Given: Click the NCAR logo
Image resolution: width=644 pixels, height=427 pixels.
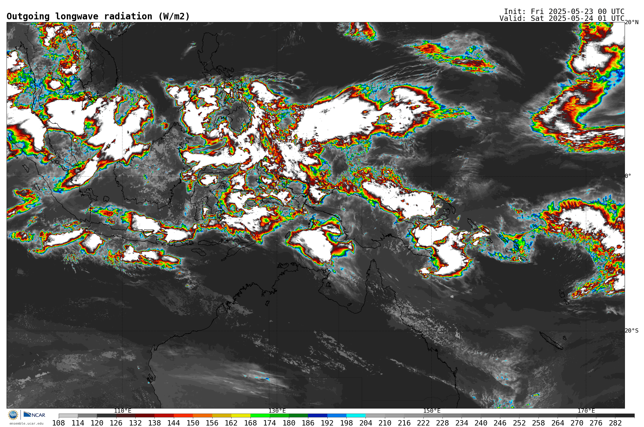Looking at the screenshot, I should [x=34, y=414].
